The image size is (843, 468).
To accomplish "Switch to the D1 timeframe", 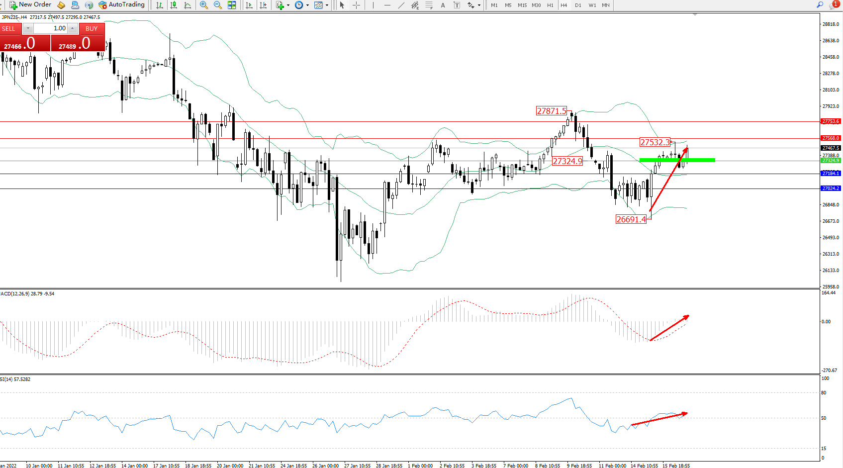I will tap(578, 5).
